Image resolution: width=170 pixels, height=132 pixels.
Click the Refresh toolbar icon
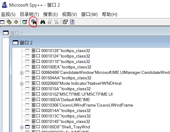[72, 22]
